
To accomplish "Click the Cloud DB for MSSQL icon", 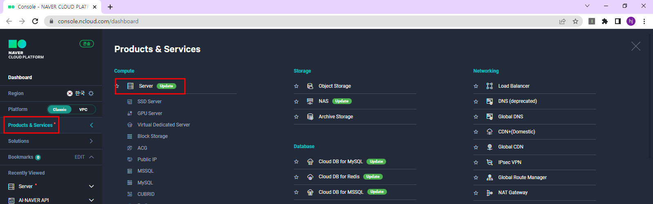I will (310, 192).
